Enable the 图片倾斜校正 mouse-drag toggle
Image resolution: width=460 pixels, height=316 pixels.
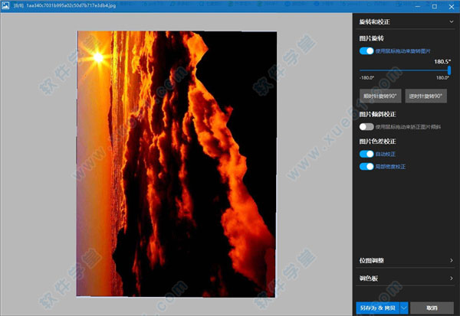tap(366, 126)
